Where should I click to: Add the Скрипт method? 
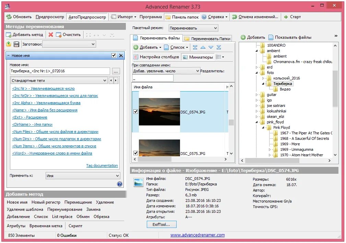(x=75, y=226)
